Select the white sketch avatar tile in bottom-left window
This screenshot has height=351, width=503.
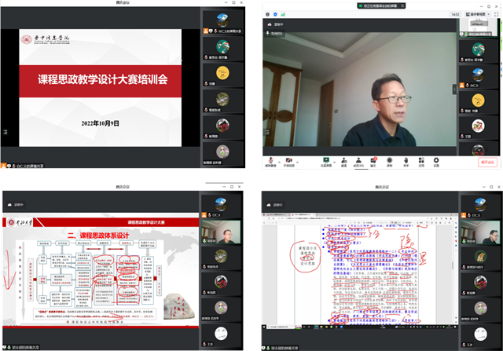[x=221, y=335]
